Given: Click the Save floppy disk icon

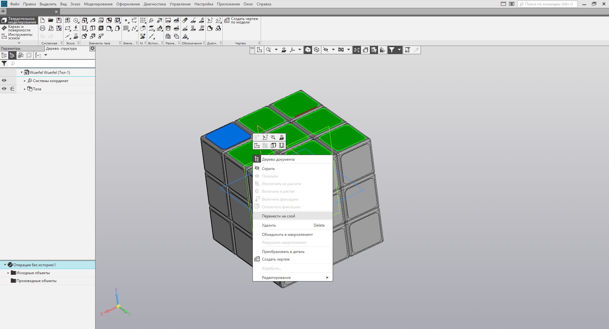Looking at the screenshot, I should point(59,20).
